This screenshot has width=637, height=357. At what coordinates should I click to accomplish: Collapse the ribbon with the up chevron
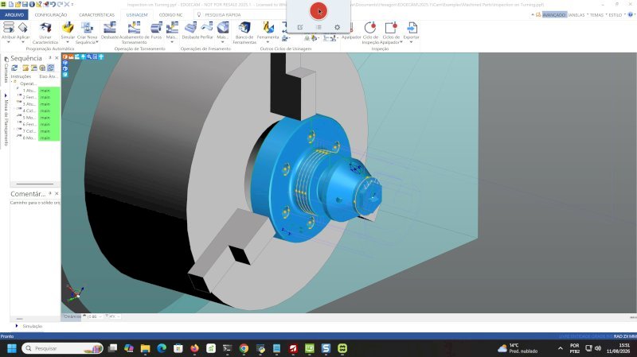click(532, 14)
